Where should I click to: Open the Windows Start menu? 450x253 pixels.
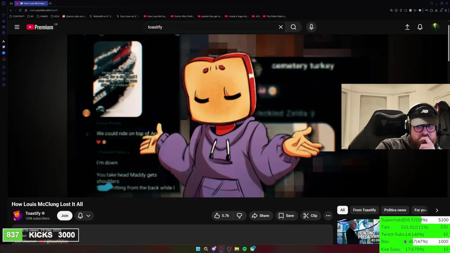(198, 249)
